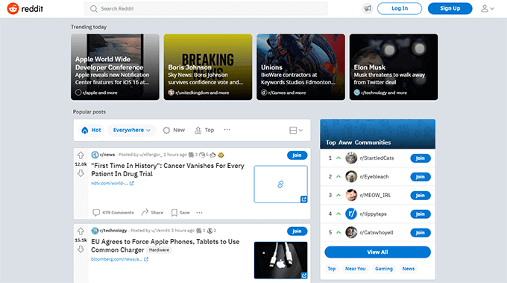This screenshot has height=283, width=507.
Task: Click the cancer post link thumbnail
Action: tap(280, 184)
